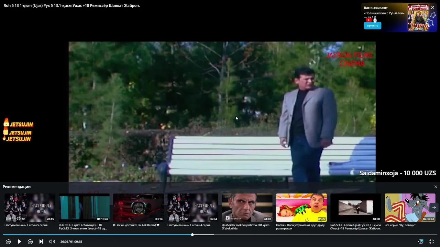Show next recommendations with the arrow
Viewport: 440px width, 247px height.
pyautogui.click(x=434, y=207)
